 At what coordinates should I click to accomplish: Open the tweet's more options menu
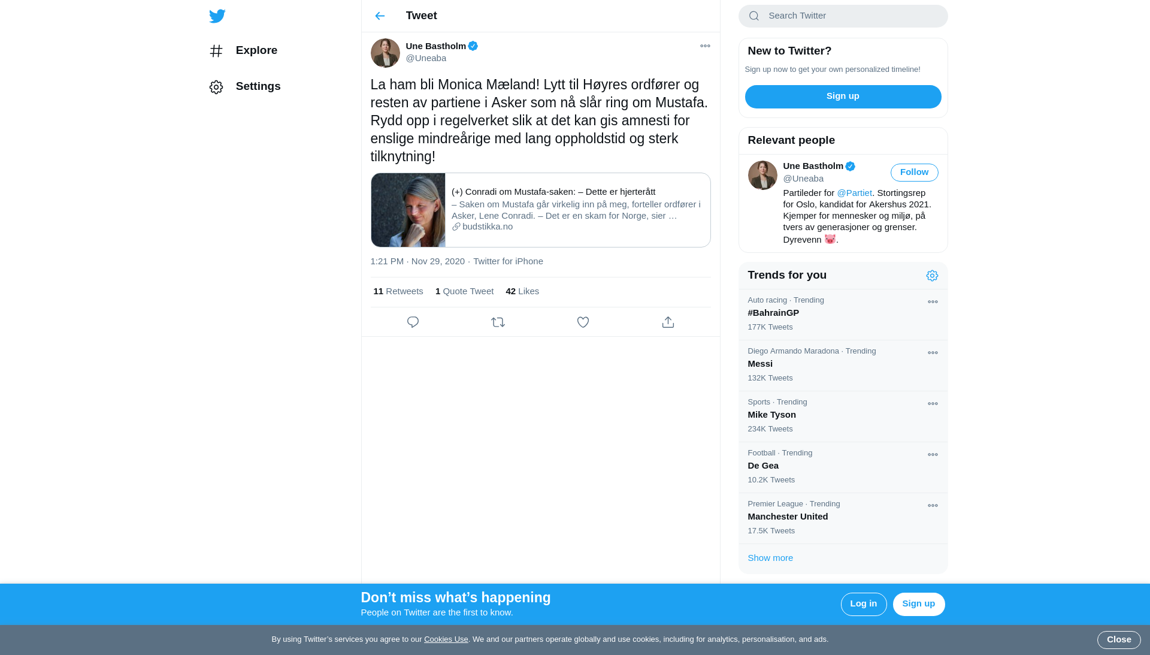point(705,46)
